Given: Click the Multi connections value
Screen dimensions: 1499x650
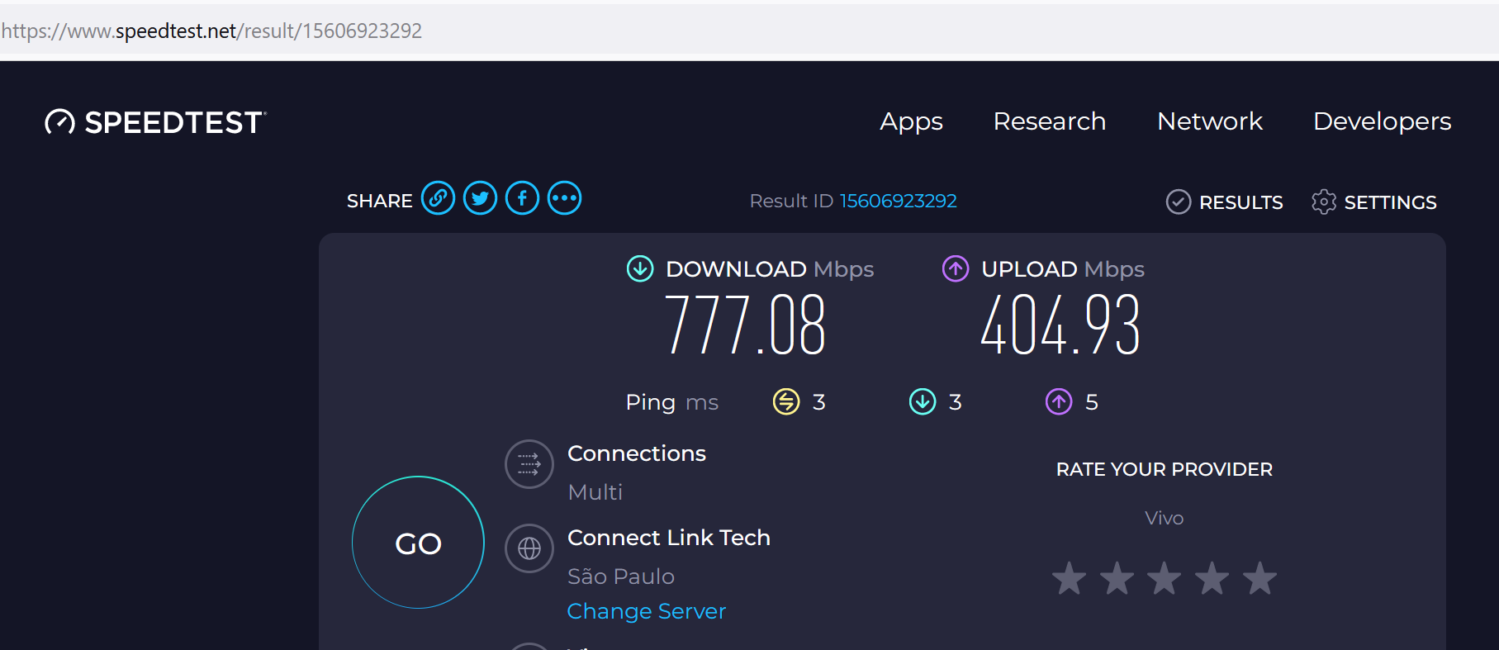Looking at the screenshot, I should pos(595,492).
